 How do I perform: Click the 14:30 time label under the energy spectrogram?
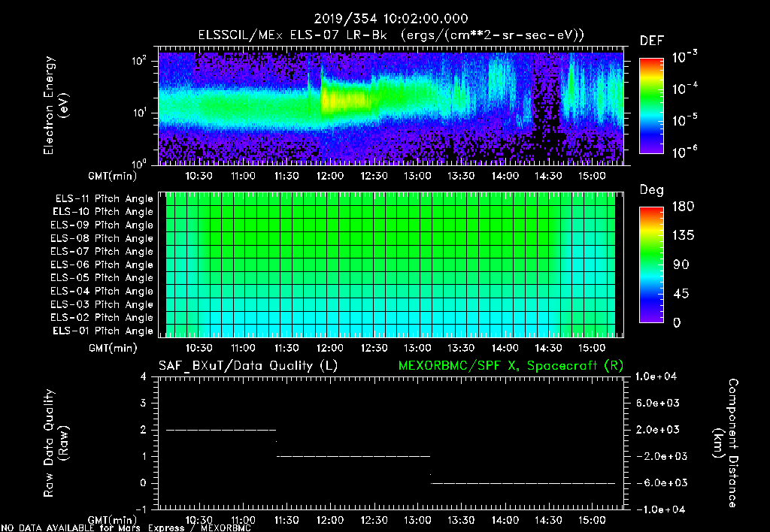(548, 176)
